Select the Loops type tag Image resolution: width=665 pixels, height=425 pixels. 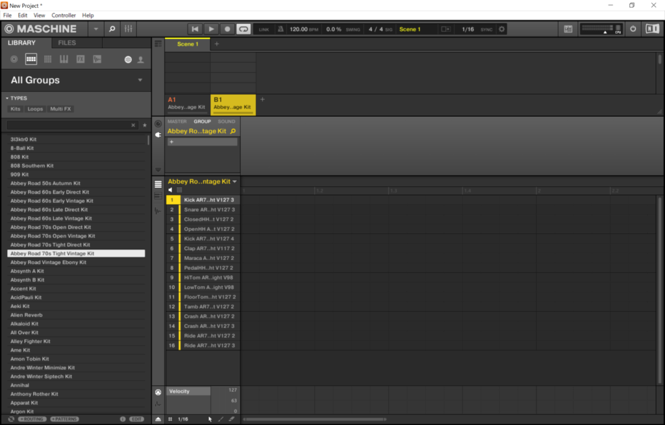[35, 109]
